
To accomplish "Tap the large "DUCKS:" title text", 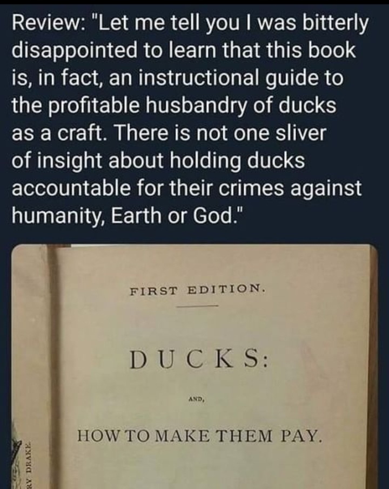I will tap(199, 359).
